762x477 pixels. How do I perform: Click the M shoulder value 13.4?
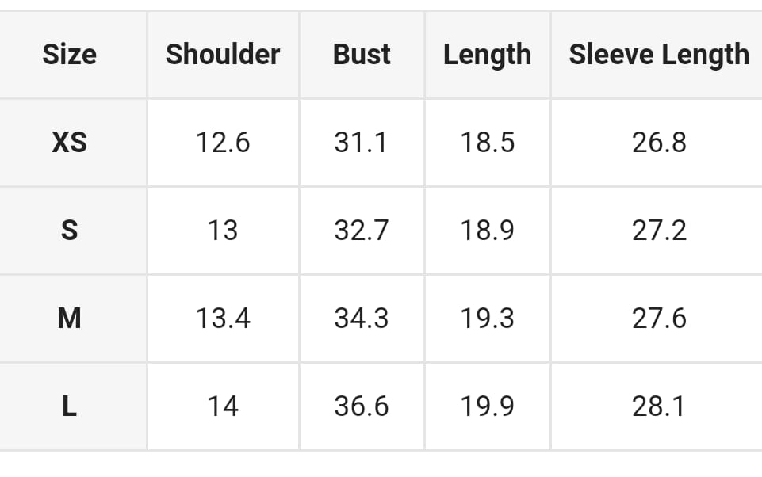tap(223, 319)
